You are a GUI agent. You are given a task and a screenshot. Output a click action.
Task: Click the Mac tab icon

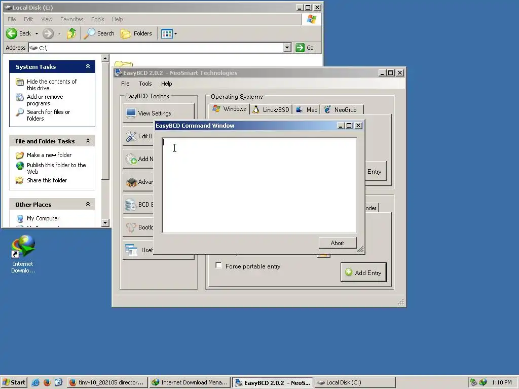299,109
